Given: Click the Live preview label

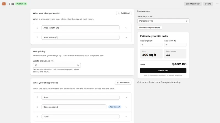Looking at the screenshot, I should tap(144, 11).
